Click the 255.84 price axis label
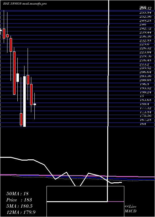Screen dimensions: 155x217 145,13
